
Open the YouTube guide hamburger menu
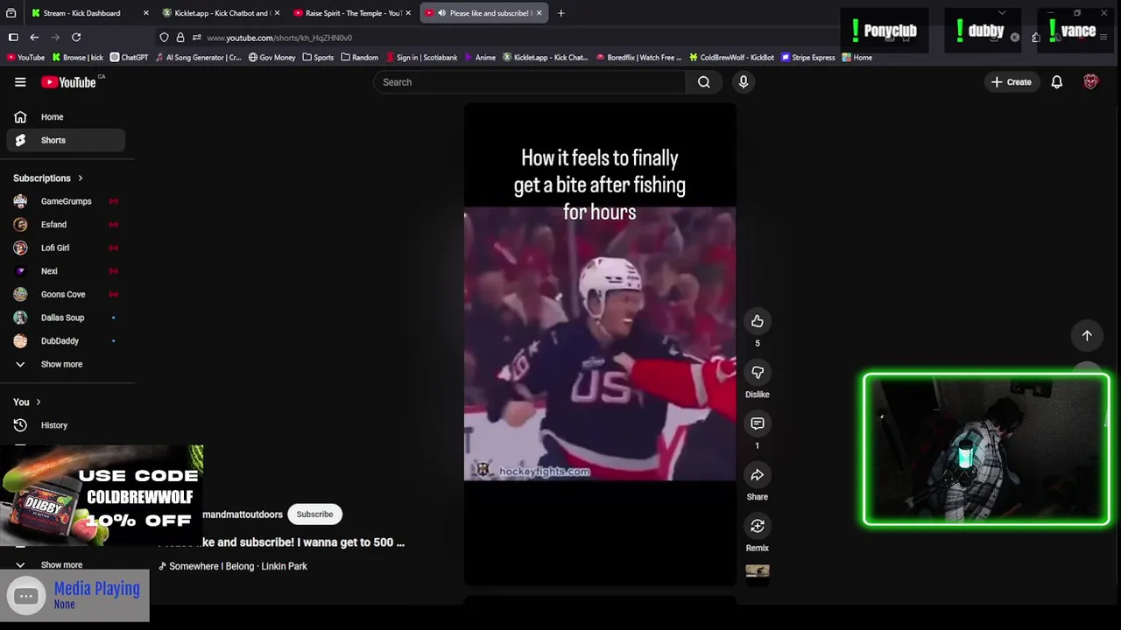(20, 82)
